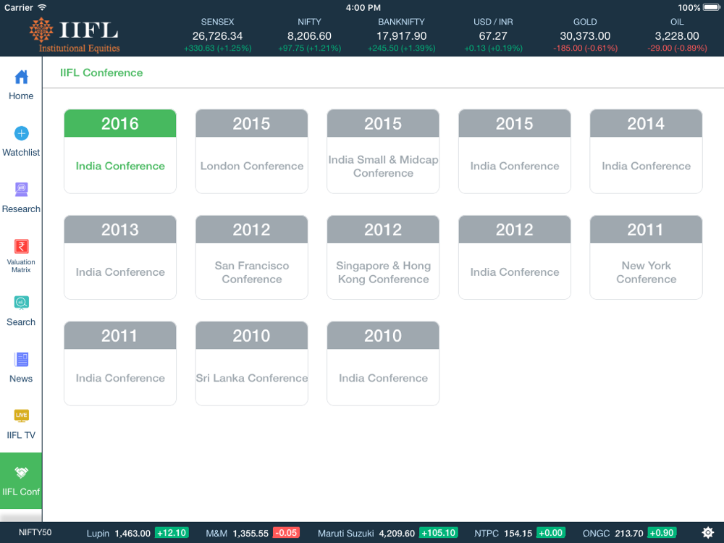Tap Maruti Suzuki's +105.10 change badge
Screen dimensions: 724x543
pos(439,533)
